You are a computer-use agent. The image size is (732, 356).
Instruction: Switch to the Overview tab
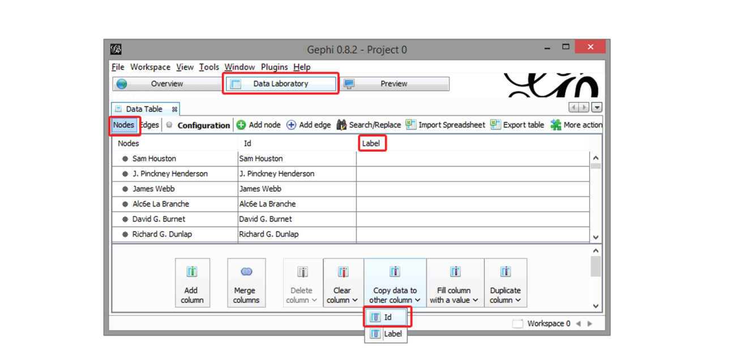(168, 84)
